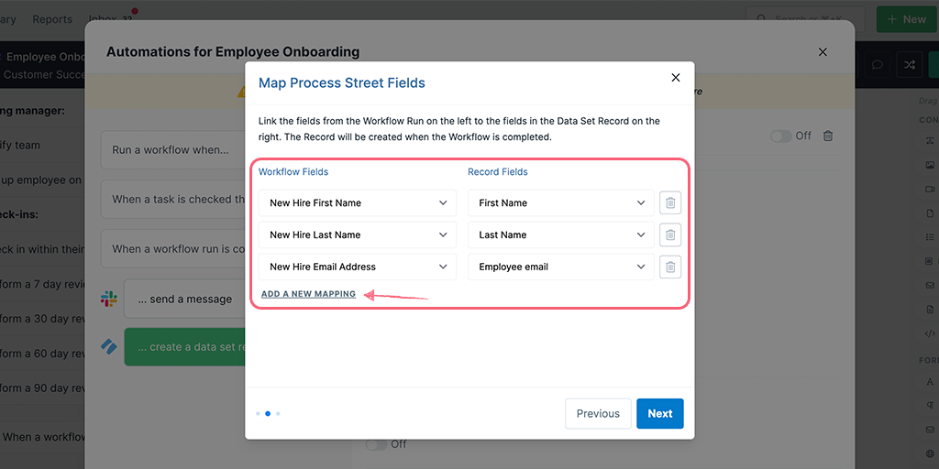Open the New Hire Email Address dropdown
The height and width of the screenshot is (469, 939).
coord(358,267)
